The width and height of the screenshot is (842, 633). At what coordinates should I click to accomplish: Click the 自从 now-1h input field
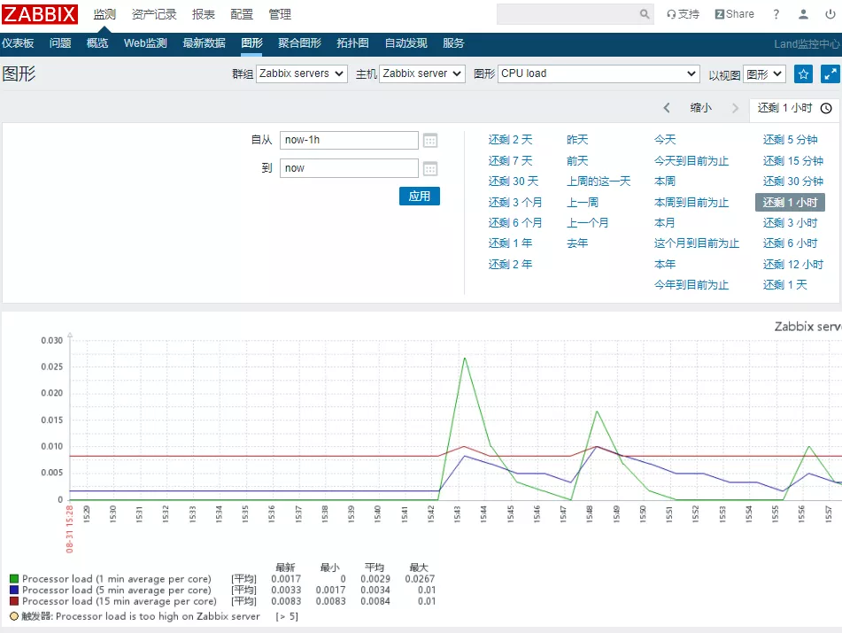tap(349, 140)
